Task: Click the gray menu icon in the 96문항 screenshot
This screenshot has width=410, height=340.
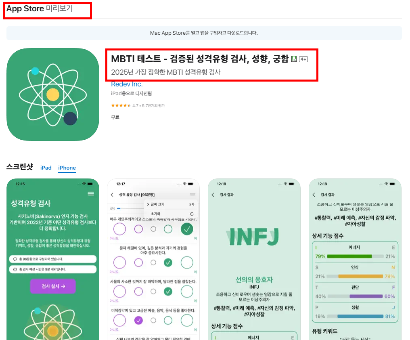Action: [x=192, y=195]
